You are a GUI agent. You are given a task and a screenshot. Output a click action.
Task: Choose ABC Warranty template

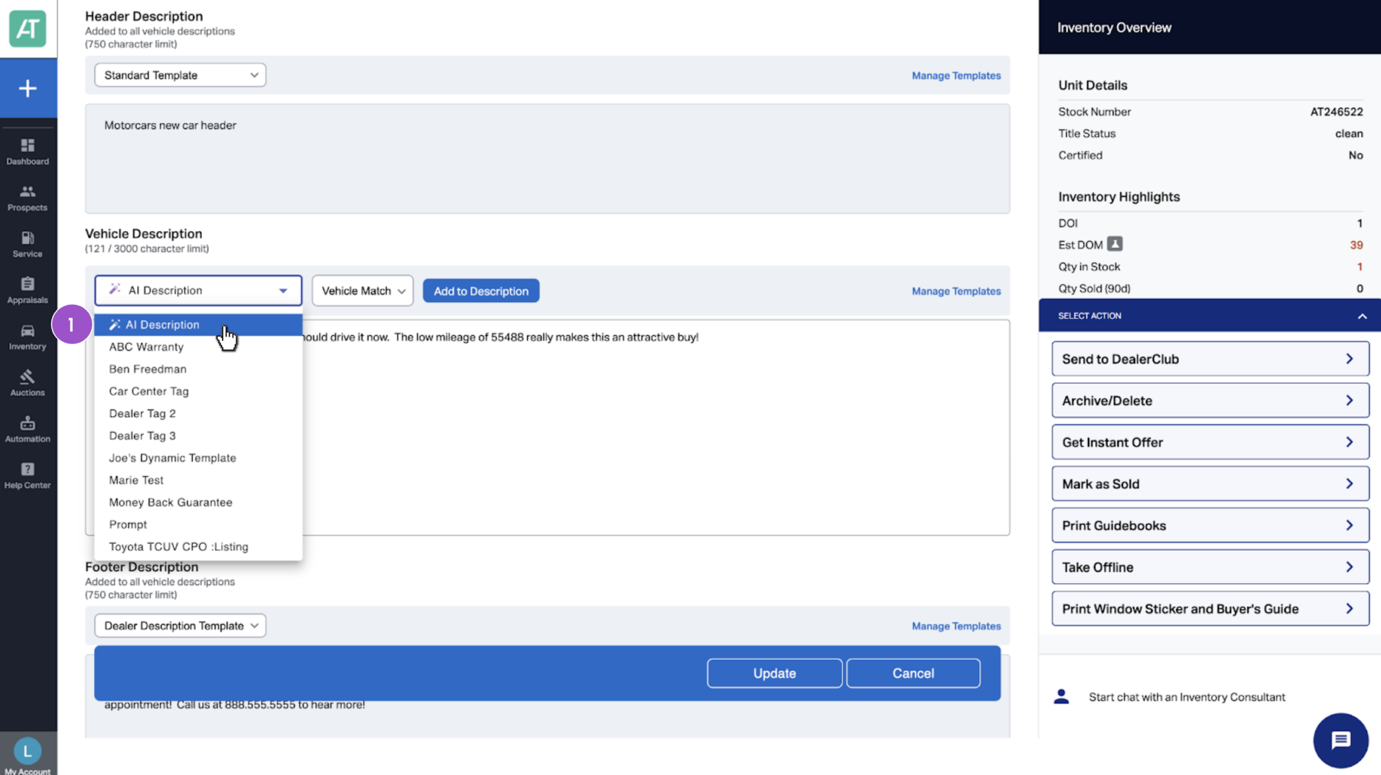click(x=198, y=347)
